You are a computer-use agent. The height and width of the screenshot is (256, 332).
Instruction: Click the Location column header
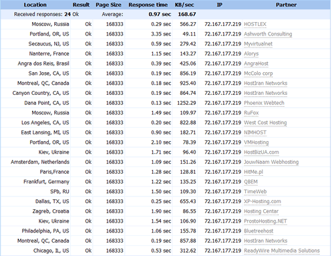(35, 5)
